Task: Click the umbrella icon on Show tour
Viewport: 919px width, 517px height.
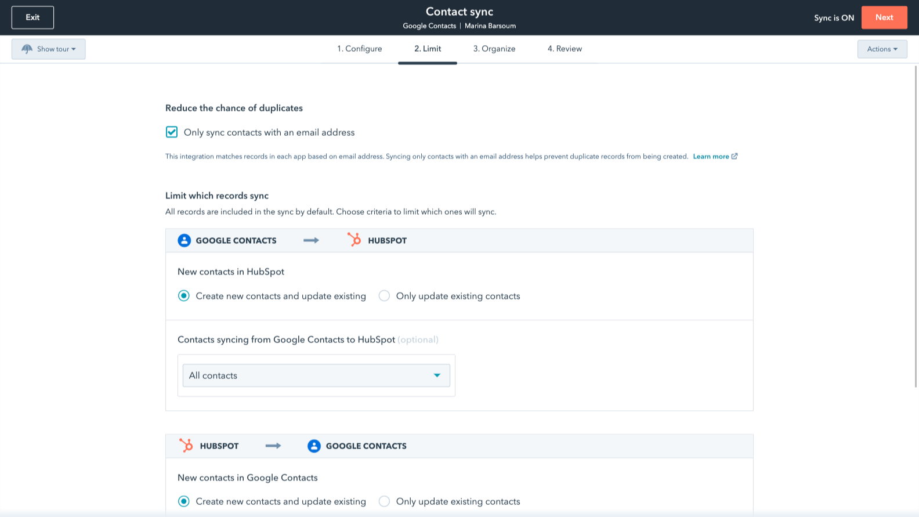Action: click(27, 49)
